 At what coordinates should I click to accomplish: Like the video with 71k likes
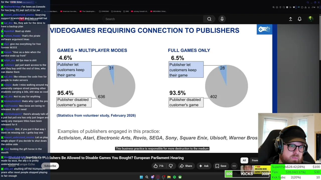(158, 166)
